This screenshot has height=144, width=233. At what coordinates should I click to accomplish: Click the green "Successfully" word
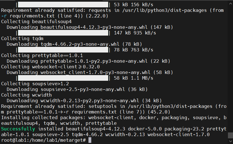[x=16, y=129]
